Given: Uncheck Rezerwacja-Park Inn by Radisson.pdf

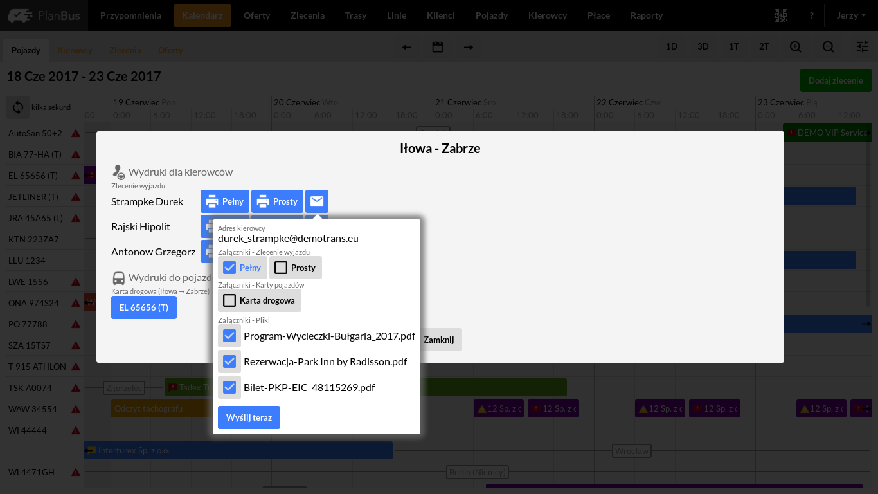Looking at the screenshot, I should click(229, 361).
